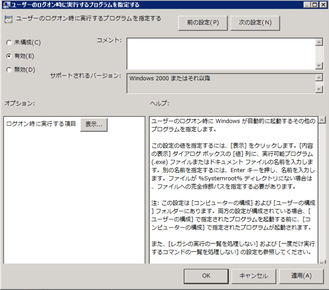This screenshot has height=290, width=329.
Task: Click the 'コメント:' label
Action: (x=109, y=40)
